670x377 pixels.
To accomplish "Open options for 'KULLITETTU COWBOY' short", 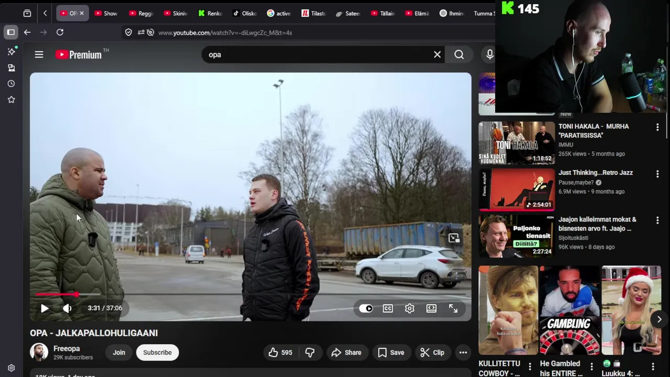I will click(x=530, y=367).
